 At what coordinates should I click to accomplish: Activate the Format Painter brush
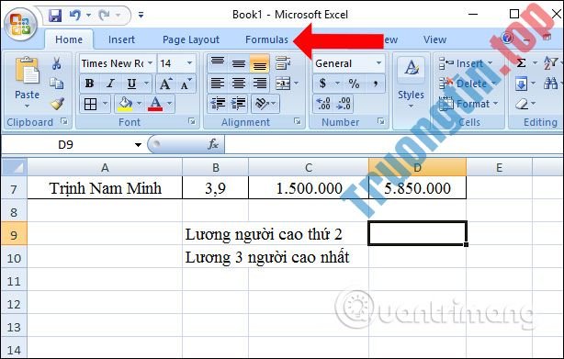pyautogui.click(x=57, y=104)
